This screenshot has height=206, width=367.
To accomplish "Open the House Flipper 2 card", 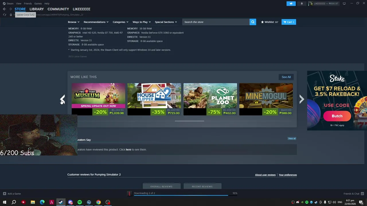I will [154, 99].
